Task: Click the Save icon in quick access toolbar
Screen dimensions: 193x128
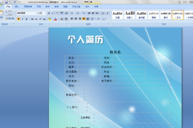Action: (6, 2)
